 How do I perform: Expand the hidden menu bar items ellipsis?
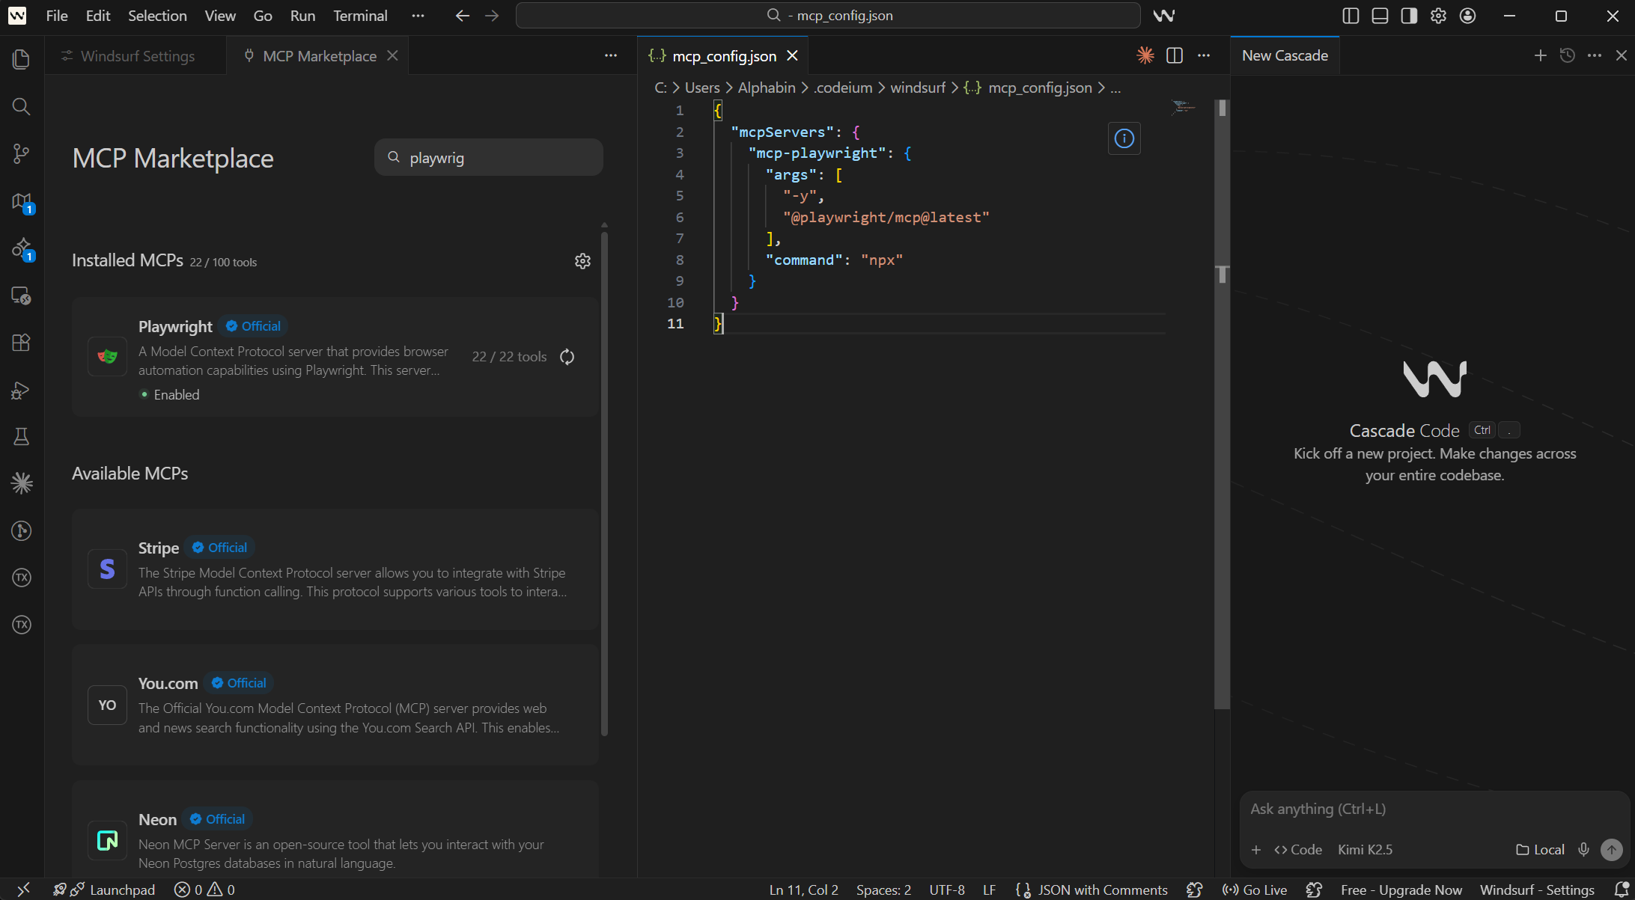coord(418,16)
